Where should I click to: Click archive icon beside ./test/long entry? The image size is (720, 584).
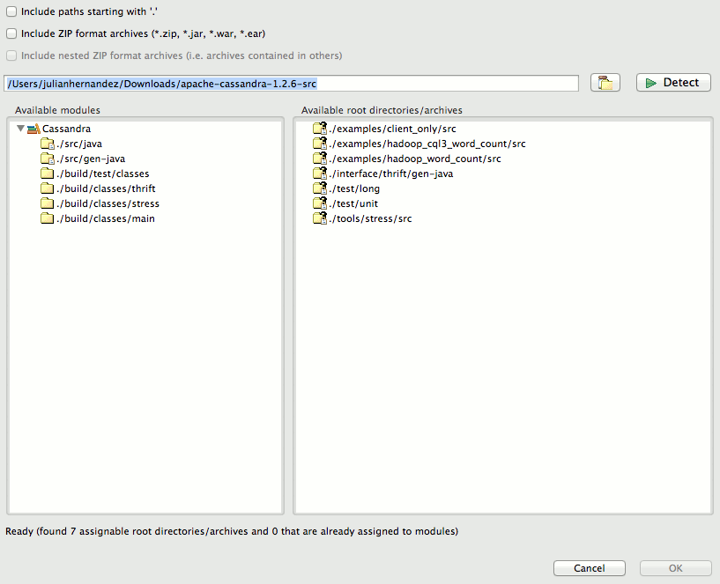point(320,188)
